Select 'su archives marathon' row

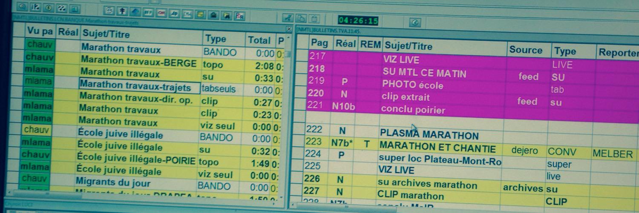click(427, 185)
